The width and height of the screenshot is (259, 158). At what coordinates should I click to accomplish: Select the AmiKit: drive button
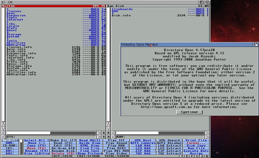coord(10,140)
